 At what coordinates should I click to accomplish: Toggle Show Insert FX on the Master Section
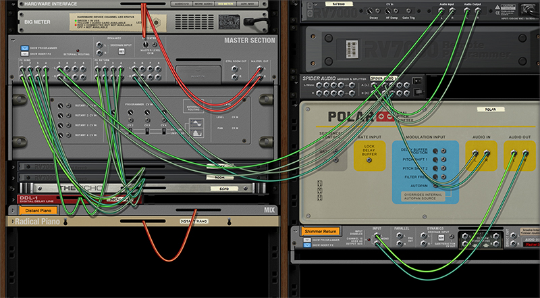(24, 54)
